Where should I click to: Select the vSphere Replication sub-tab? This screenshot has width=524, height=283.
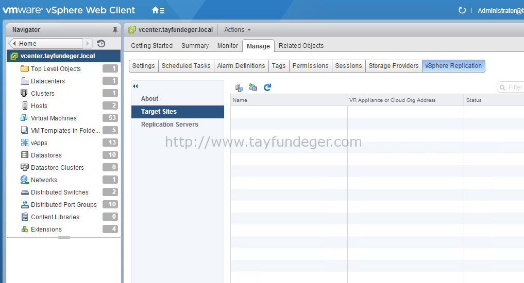[x=453, y=66]
